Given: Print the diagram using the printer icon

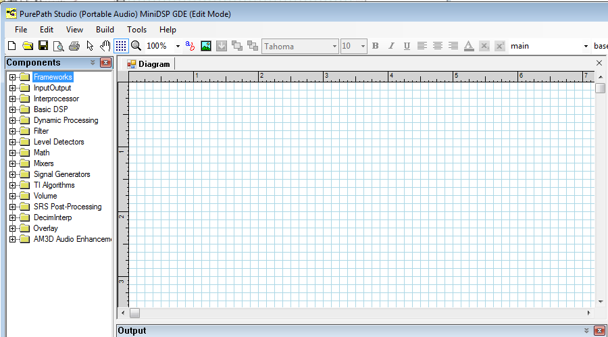Looking at the screenshot, I should (x=74, y=46).
